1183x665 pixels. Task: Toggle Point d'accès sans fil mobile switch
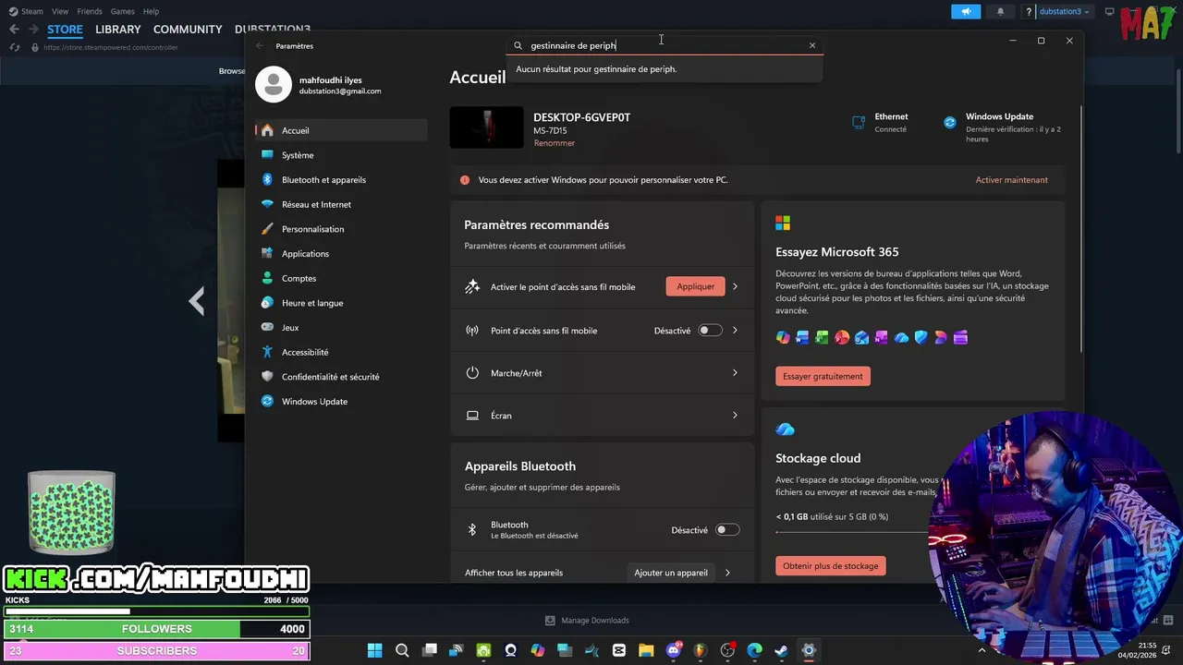(710, 331)
